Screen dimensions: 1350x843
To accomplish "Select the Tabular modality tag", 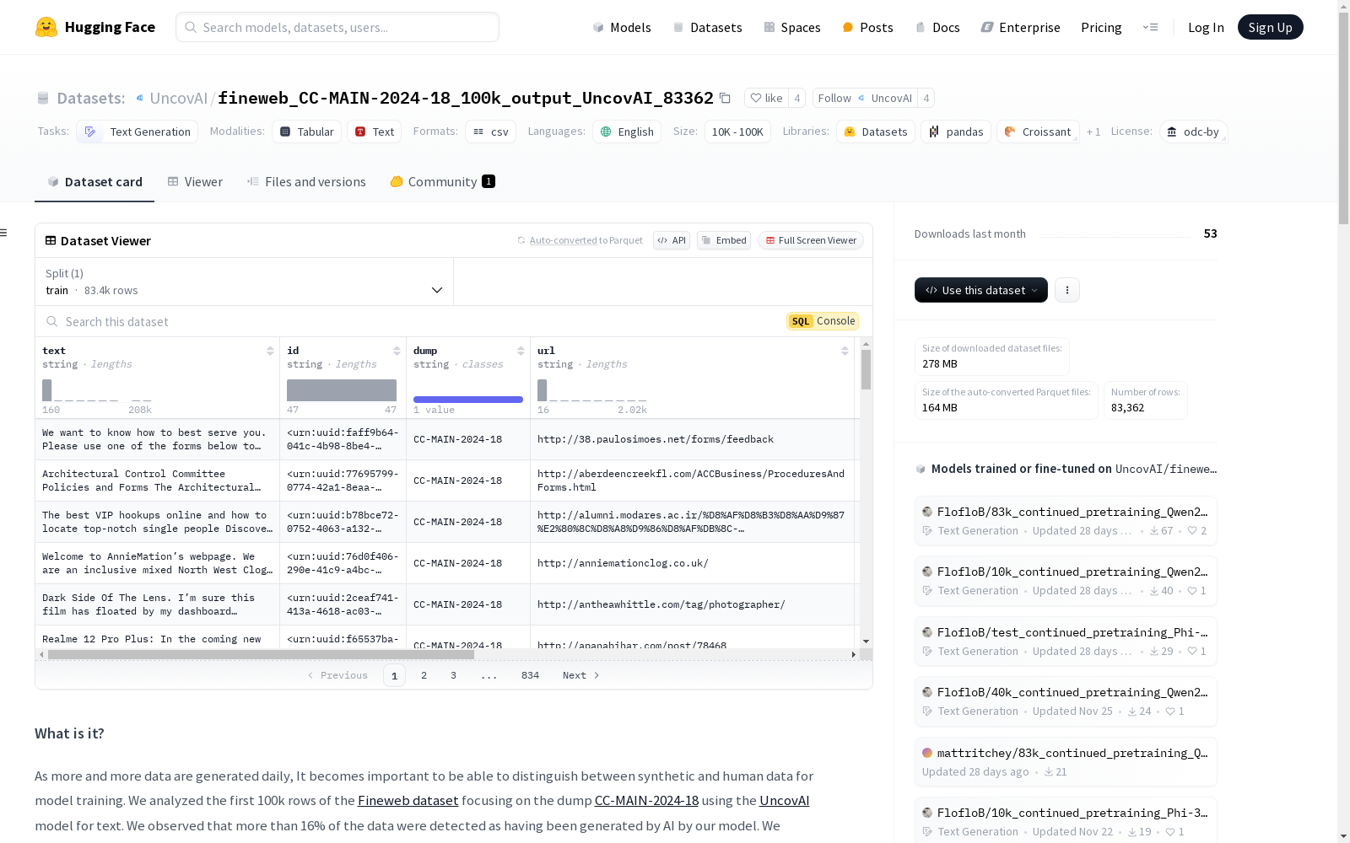I will (307, 132).
